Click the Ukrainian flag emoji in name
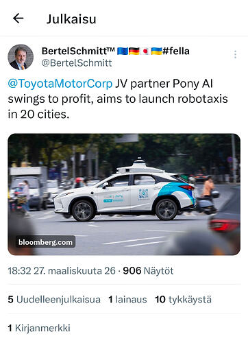Image resolution: width=248 pixels, height=343 pixels. 156,51
